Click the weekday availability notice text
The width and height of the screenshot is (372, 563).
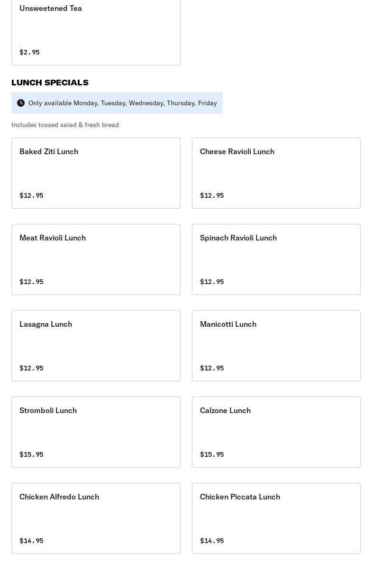pos(122,103)
